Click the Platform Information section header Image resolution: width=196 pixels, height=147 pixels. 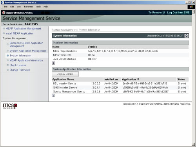(120, 43)
